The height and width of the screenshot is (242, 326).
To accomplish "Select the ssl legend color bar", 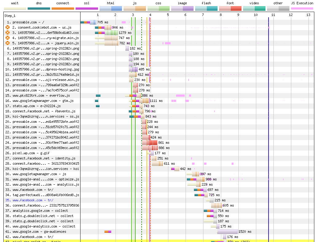I will click(x=87, y=9).
